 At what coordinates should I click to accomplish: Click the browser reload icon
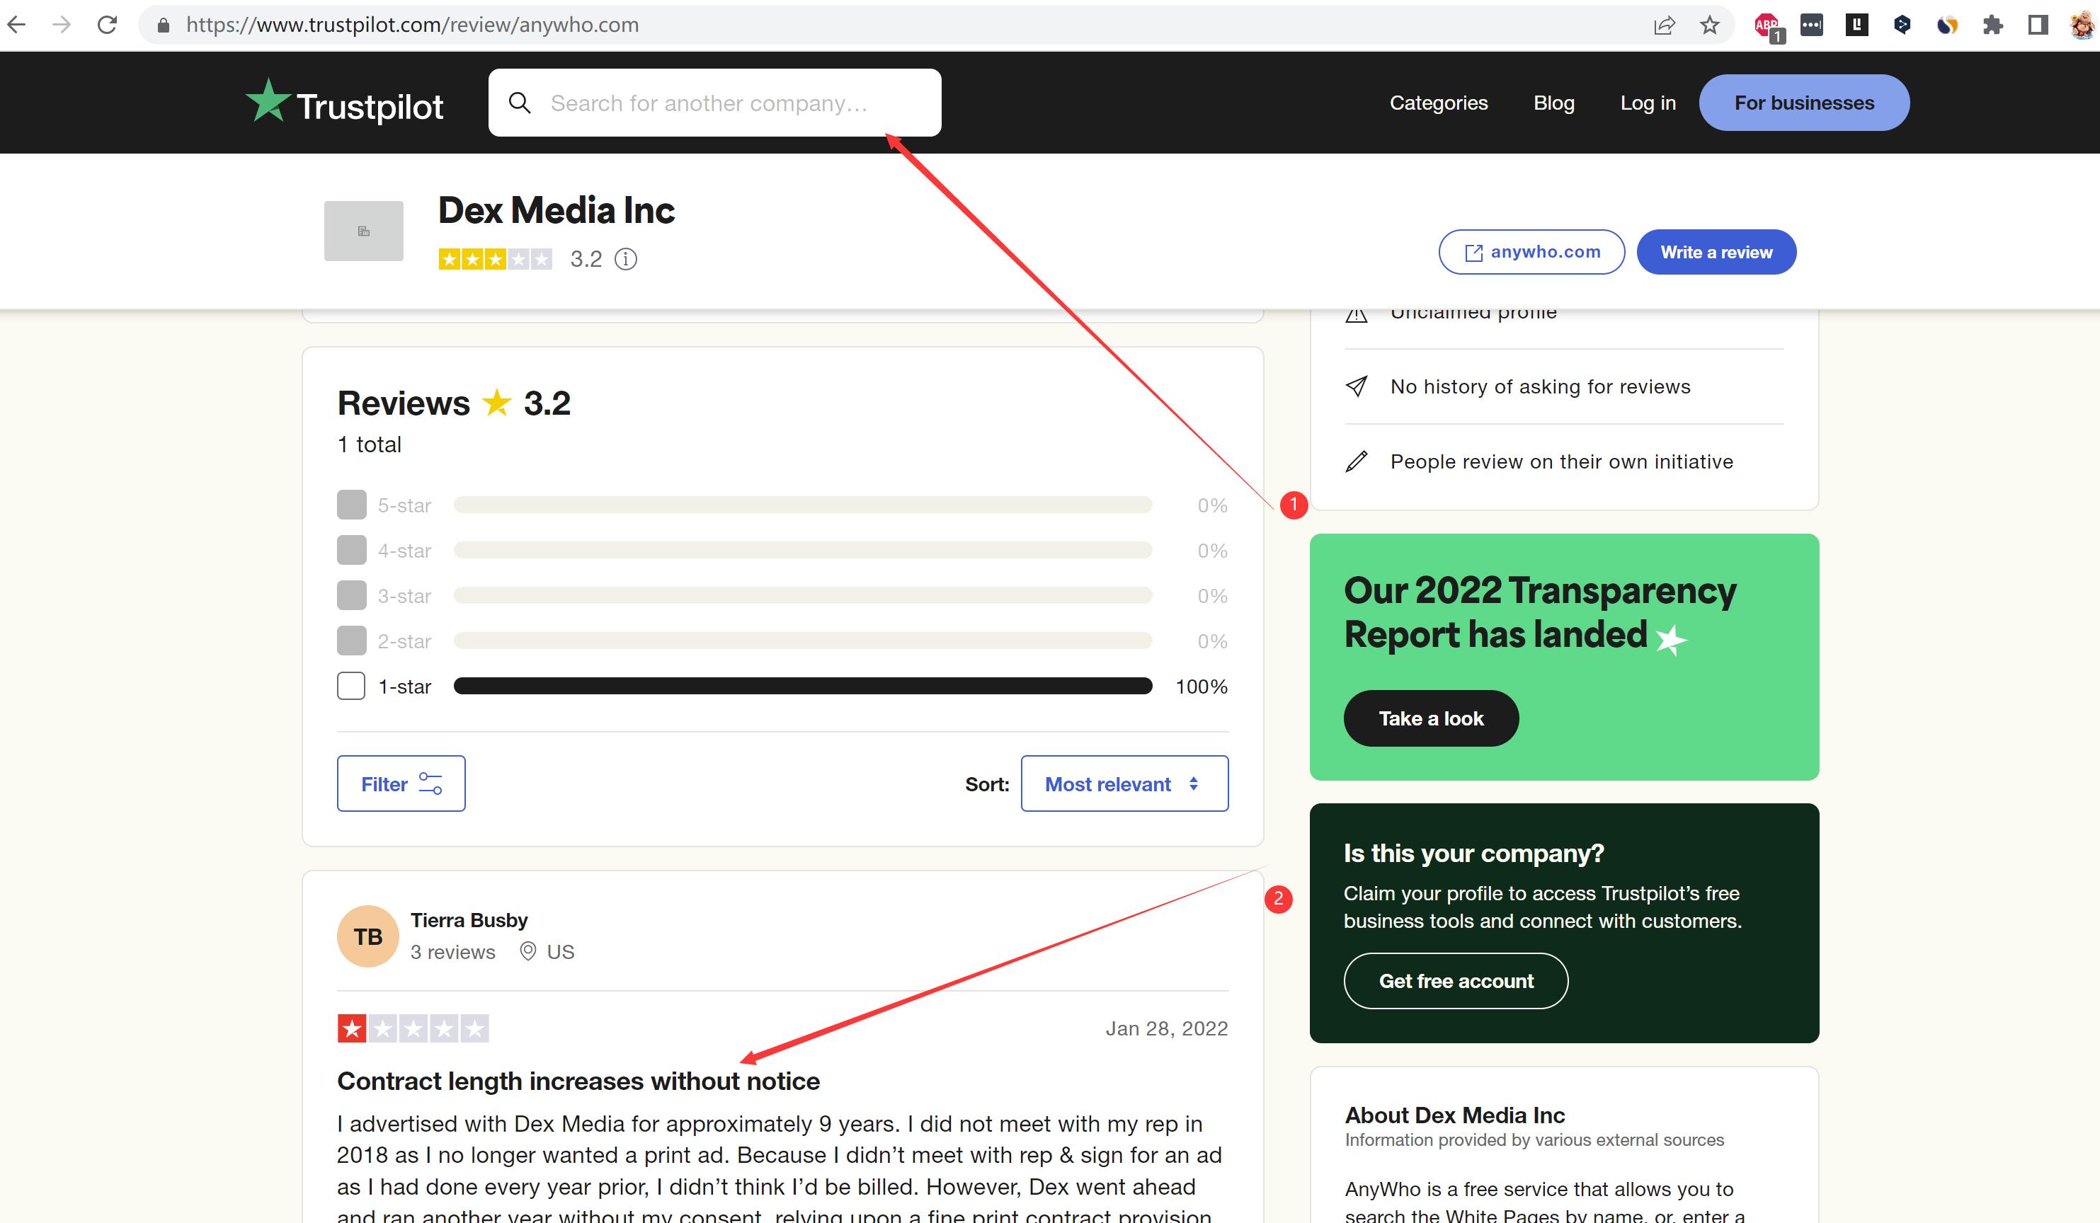(107, 25)
